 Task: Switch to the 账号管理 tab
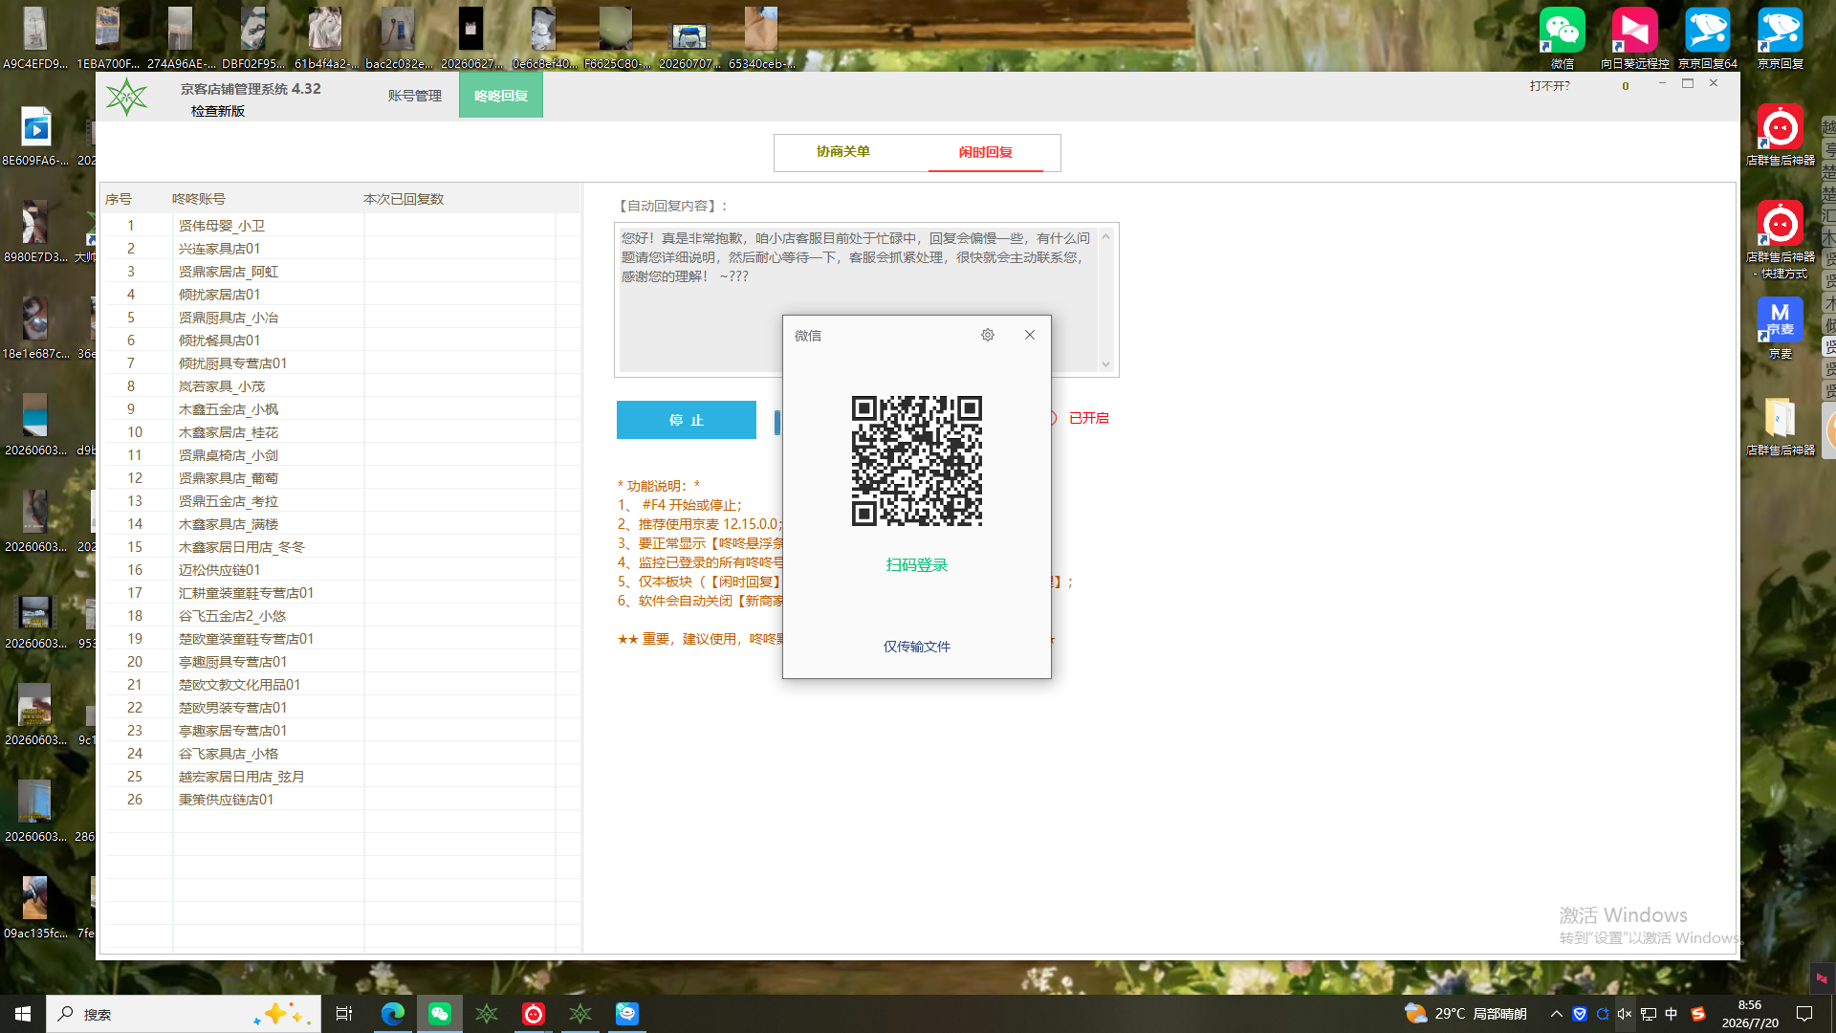tap(415, 96)
